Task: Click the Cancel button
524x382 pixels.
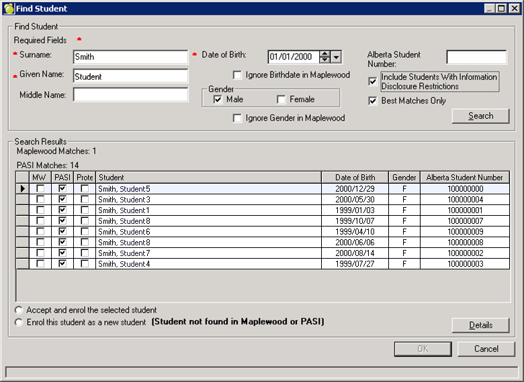Action: (486, 349)
